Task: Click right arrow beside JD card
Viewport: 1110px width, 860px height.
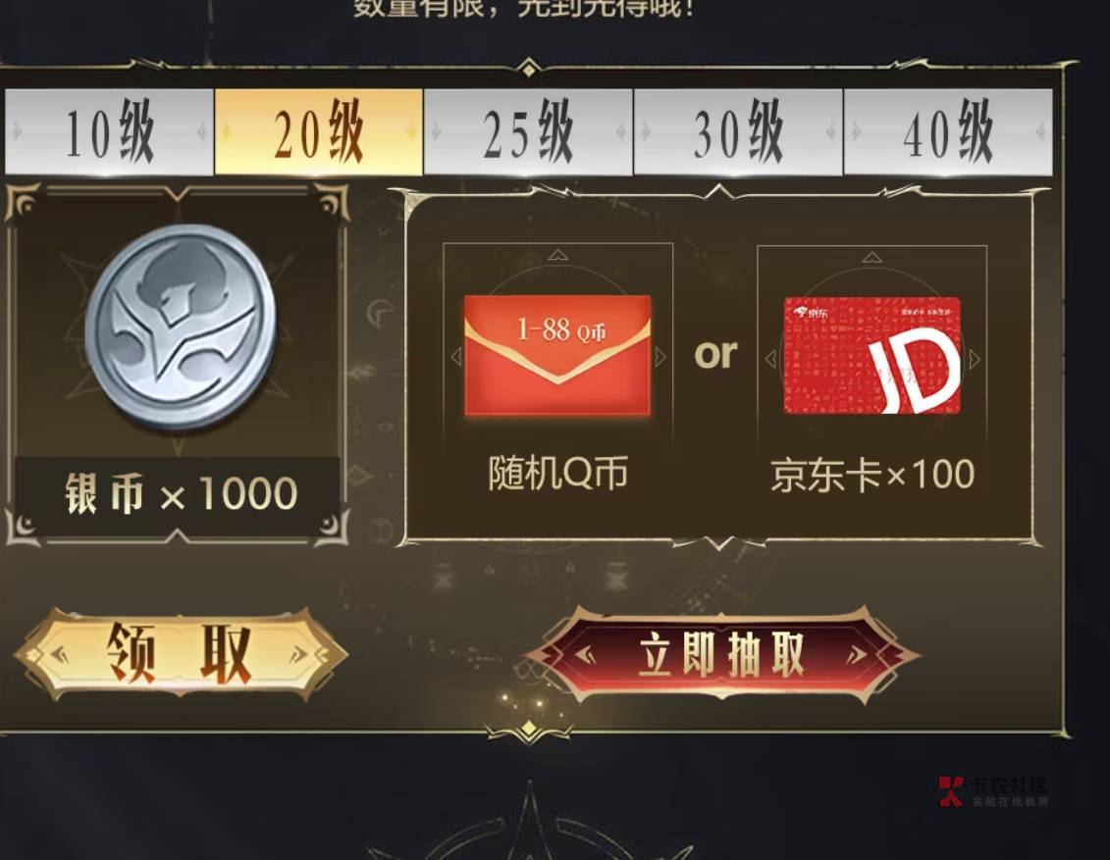Action: (975, 359)
